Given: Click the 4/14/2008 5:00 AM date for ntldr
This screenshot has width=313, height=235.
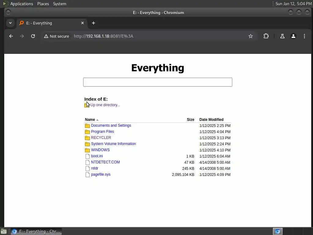Looking at the screenshot, I should [x=215, y=169].
